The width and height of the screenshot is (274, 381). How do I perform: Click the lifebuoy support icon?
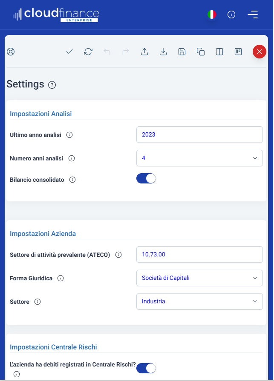click(x=11, y=52)
